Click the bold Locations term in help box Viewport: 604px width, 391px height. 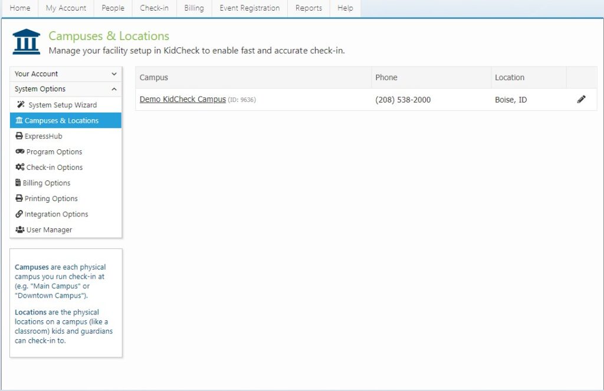click(31, 312)
